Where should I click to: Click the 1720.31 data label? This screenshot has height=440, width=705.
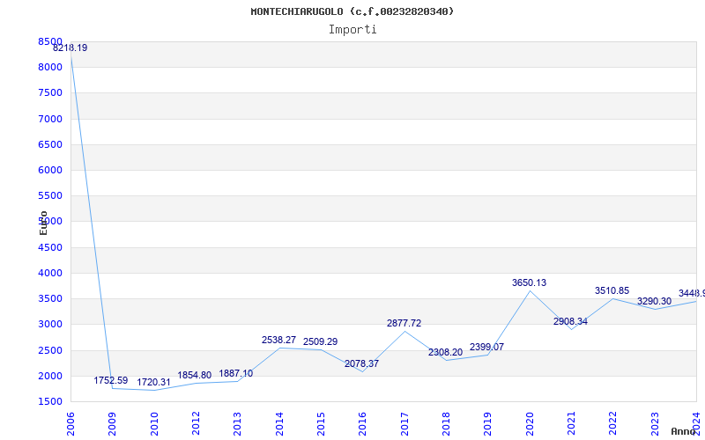click(153, 383)
